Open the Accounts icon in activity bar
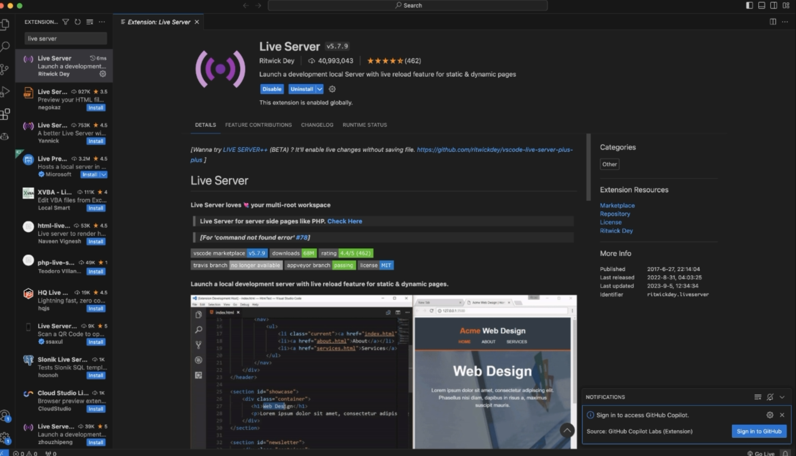 tap(5, 416)
